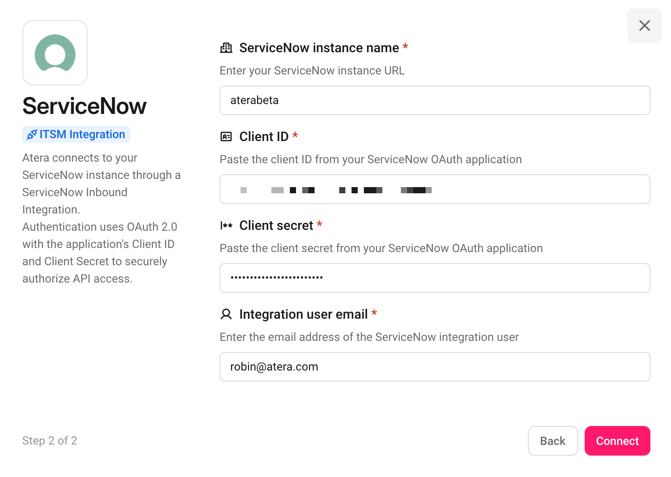The width and height of the screenshot is (671, 477).
Task: Focus the Client secret password field
Action: coord(435,278)
